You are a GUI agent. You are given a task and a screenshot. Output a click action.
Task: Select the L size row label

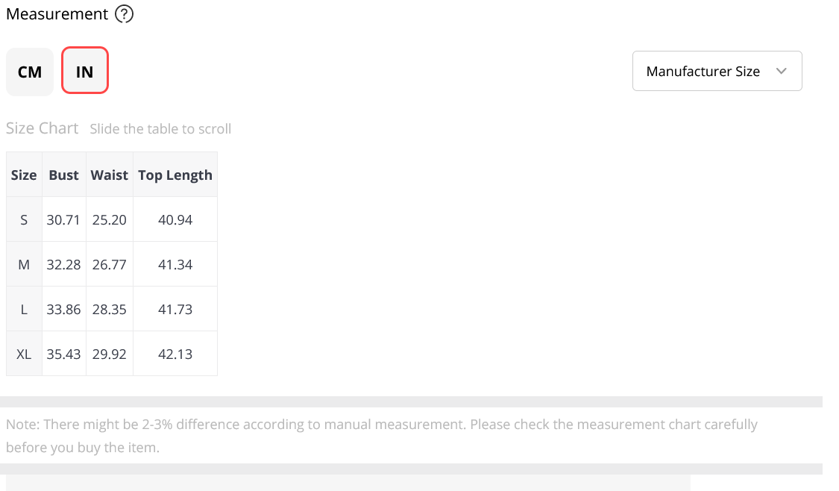(x=24, y=309)
